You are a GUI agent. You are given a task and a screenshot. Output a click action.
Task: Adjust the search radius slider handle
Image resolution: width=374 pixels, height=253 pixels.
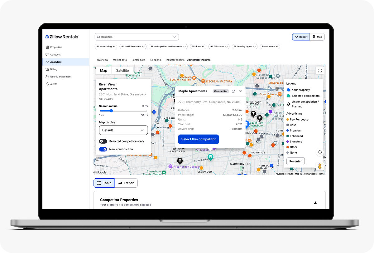pyautogui.click(x=111, y=111)
